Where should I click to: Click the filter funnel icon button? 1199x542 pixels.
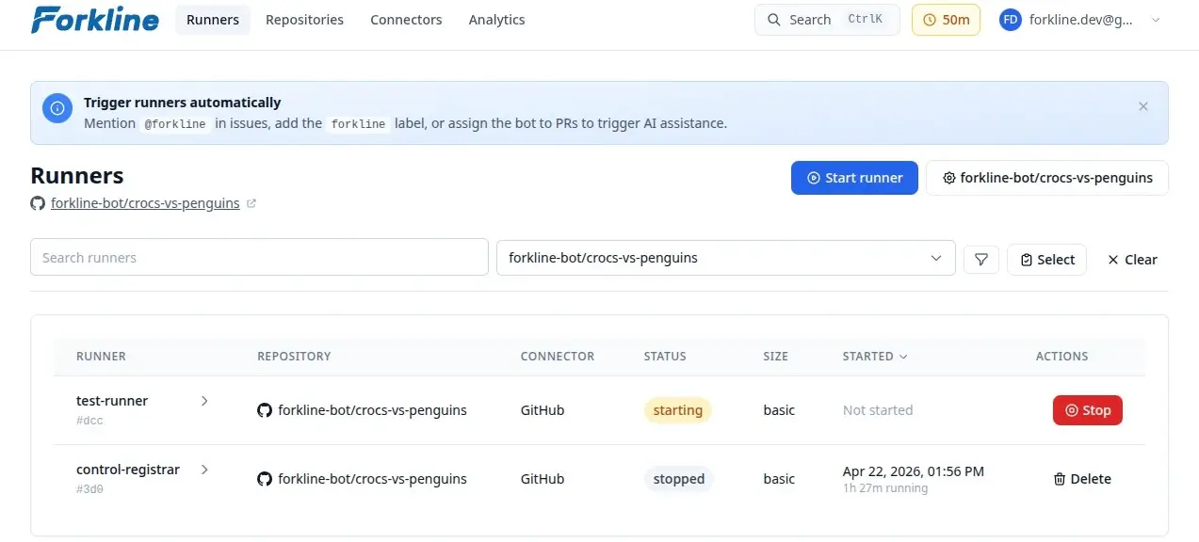pyautogui.click(x=981, y=260)
